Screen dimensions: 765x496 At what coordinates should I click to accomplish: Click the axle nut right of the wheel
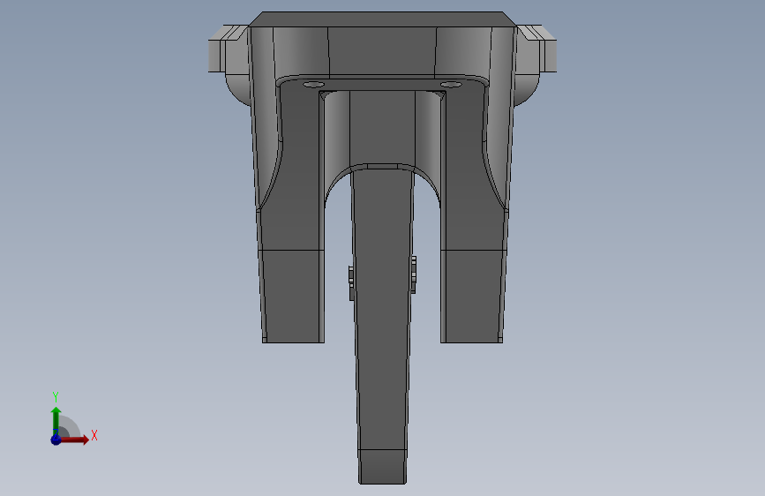coord(413,274)
